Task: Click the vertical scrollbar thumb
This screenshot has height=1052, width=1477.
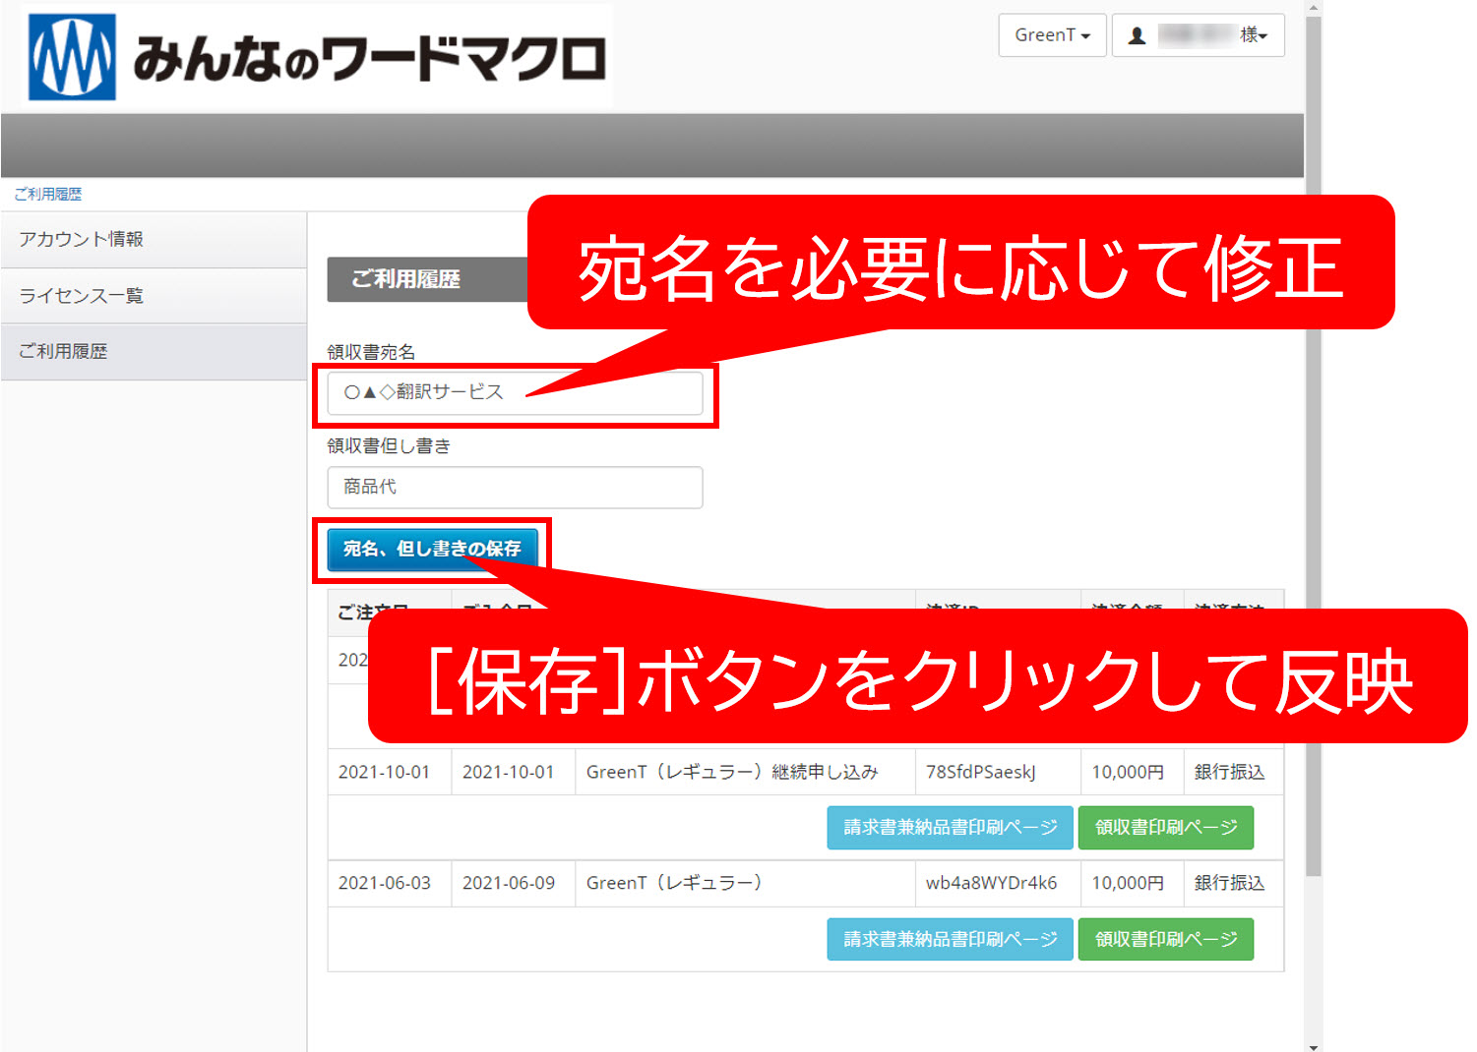Action: tap(1313, 442)
